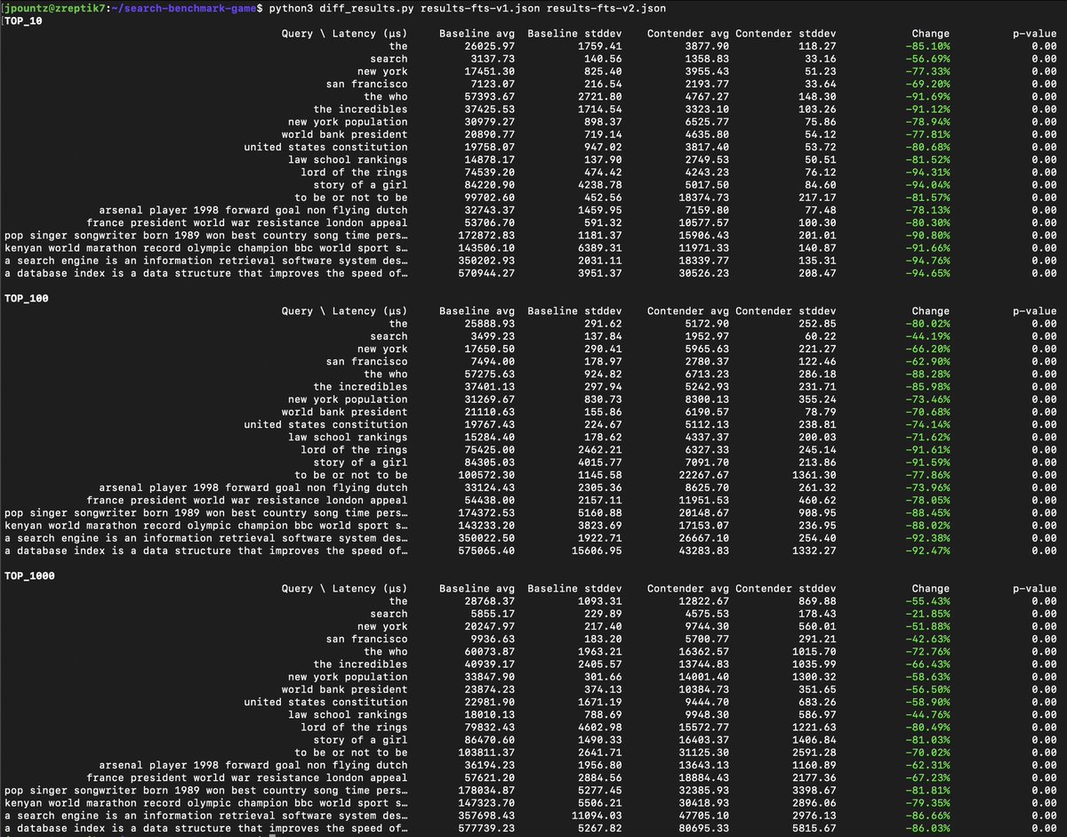Viewport: 1067px width, 837px height.
Task: Click the 'the who' query in TOP_100 table
Action: pyautogui.click(x=386, y=374)
